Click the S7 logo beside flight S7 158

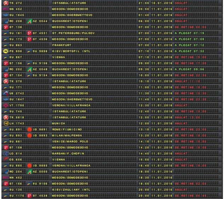point(6,148)
